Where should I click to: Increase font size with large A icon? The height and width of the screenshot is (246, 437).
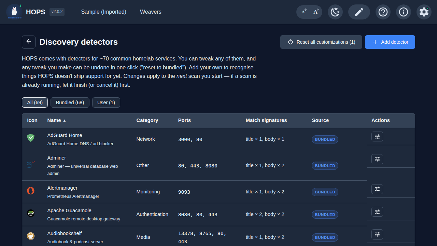tap(316, 12)
